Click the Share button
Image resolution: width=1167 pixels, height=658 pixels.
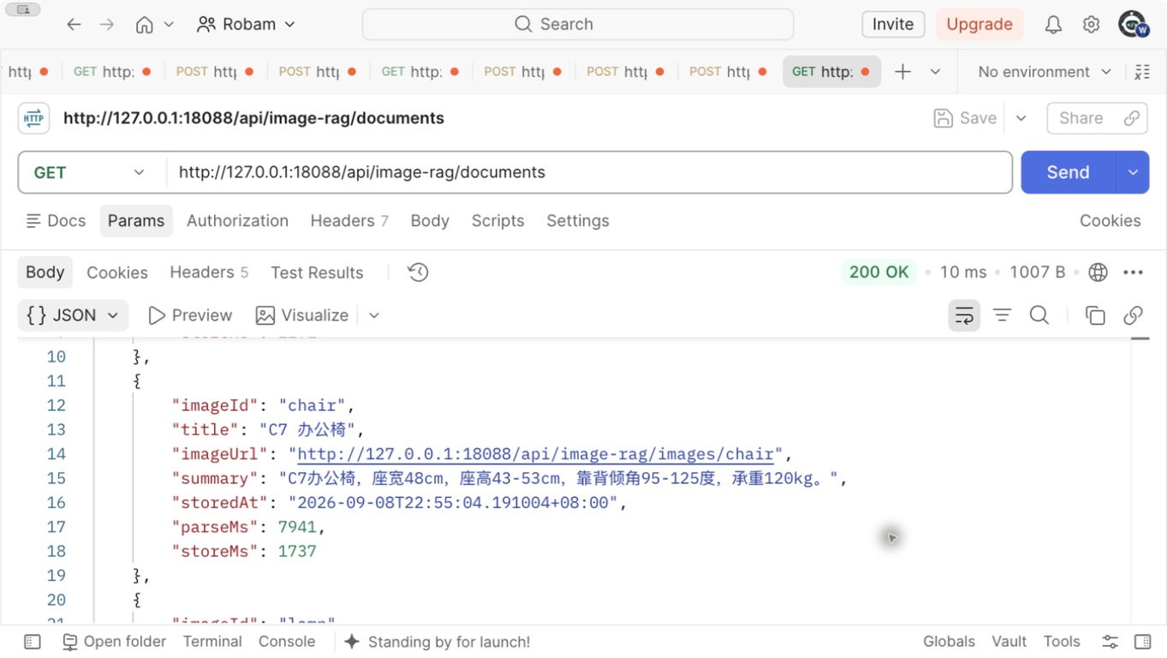[1097, 118]
